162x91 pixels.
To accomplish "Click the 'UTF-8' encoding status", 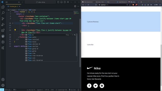I will pos(47,90).
